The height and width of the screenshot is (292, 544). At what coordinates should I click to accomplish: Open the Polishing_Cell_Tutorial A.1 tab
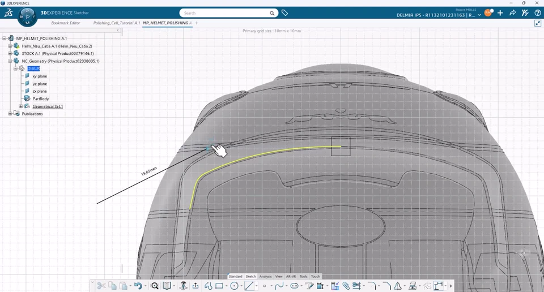(x=117, y=23)
